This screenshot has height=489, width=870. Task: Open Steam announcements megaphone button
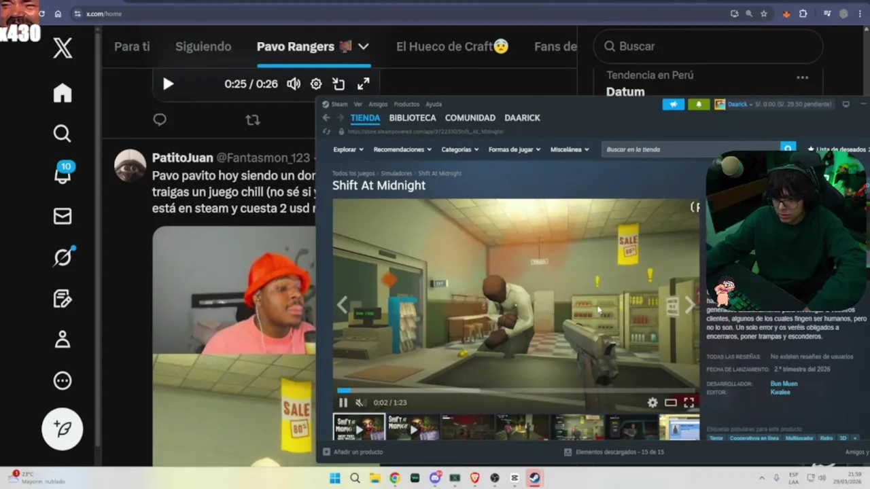[674, 105]
